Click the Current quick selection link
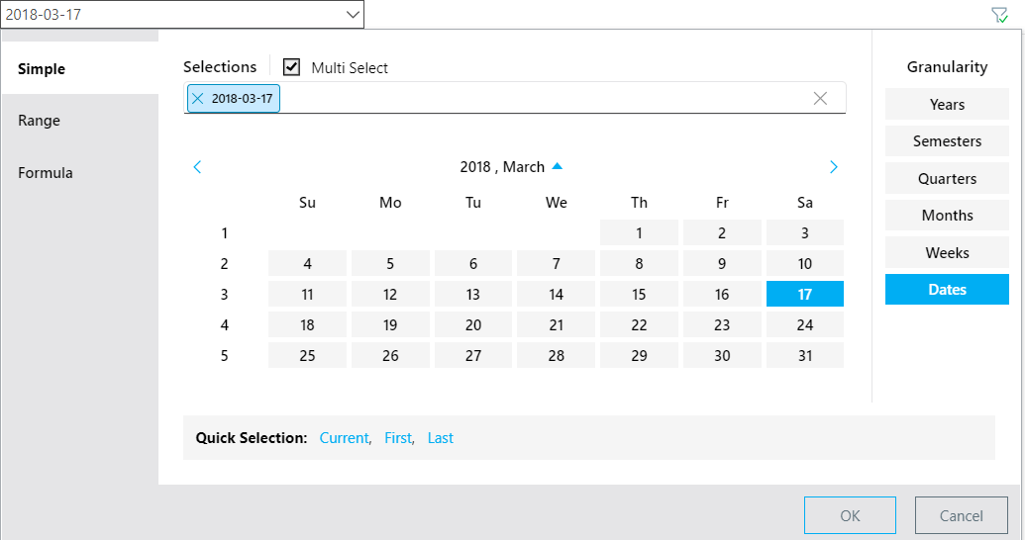The image size is (1025, 540). point(344,438)
